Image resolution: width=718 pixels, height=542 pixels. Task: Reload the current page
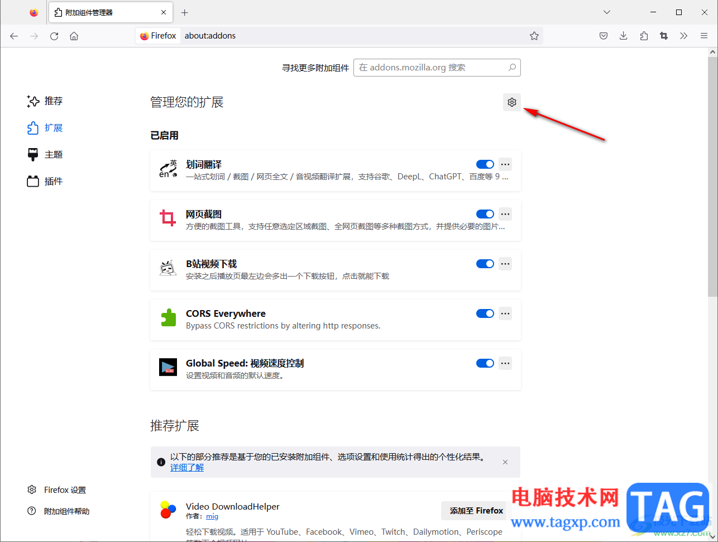click(54, 36)
